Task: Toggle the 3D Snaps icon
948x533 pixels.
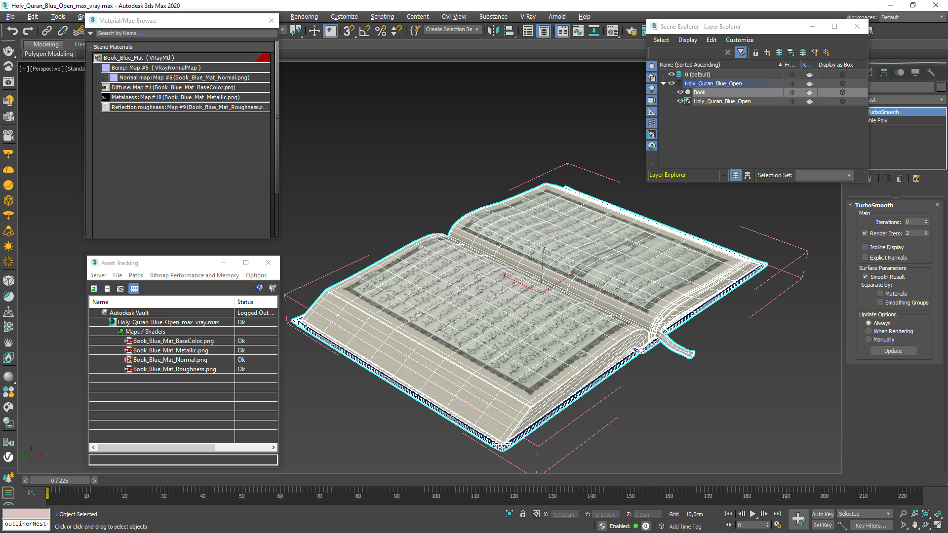Action: tap(349, 31)
